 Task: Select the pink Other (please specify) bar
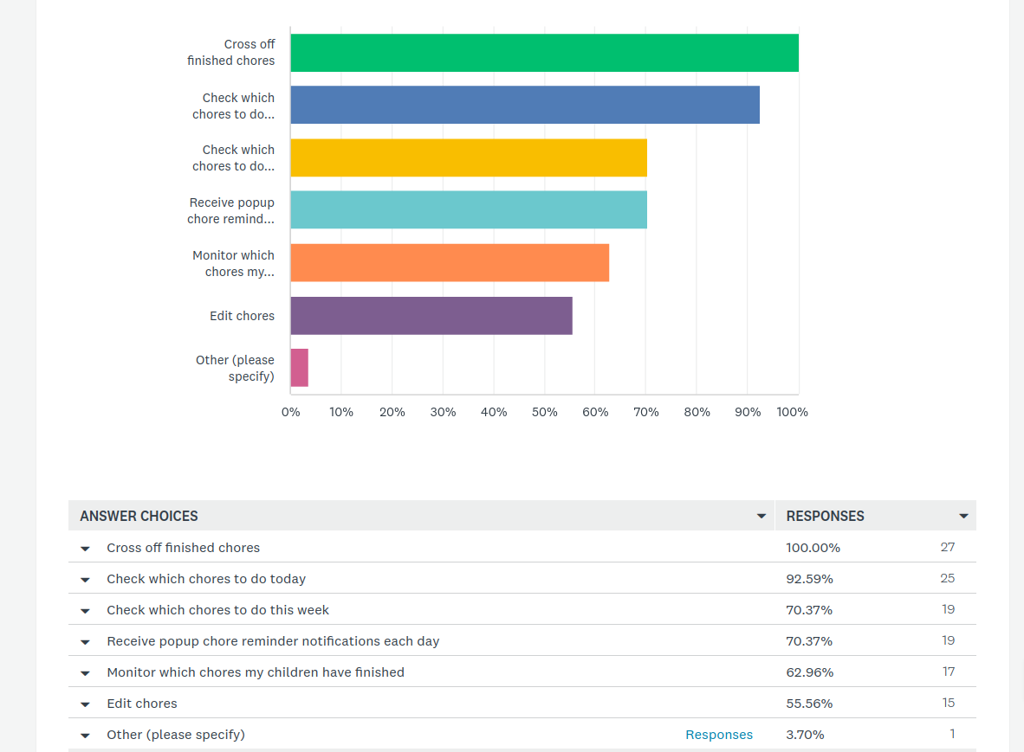point(300,368)
